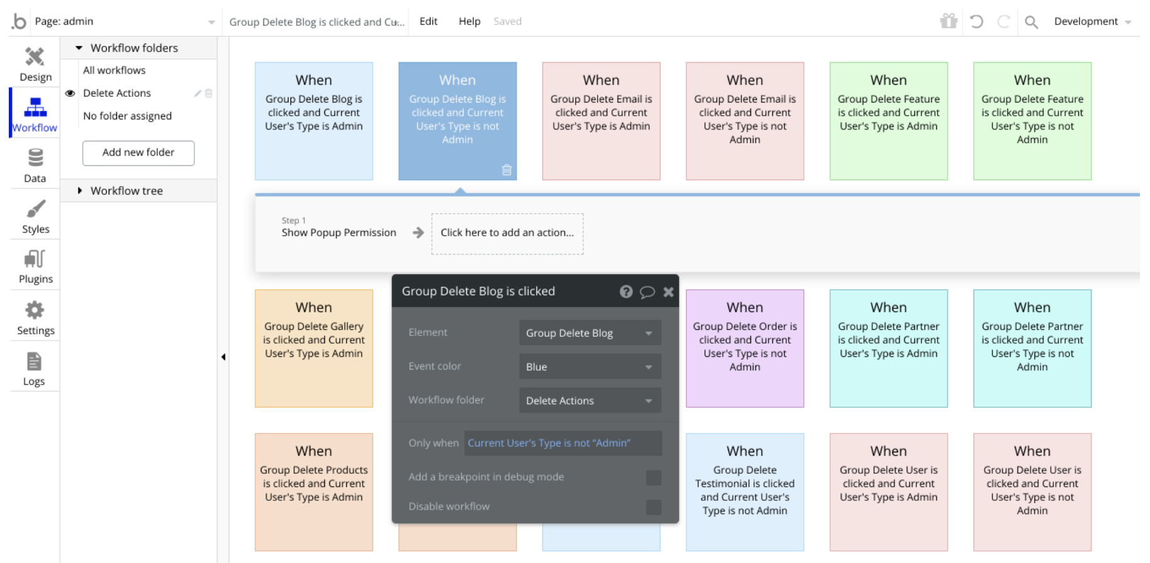Open the Settings gear icon

point(35,310)
